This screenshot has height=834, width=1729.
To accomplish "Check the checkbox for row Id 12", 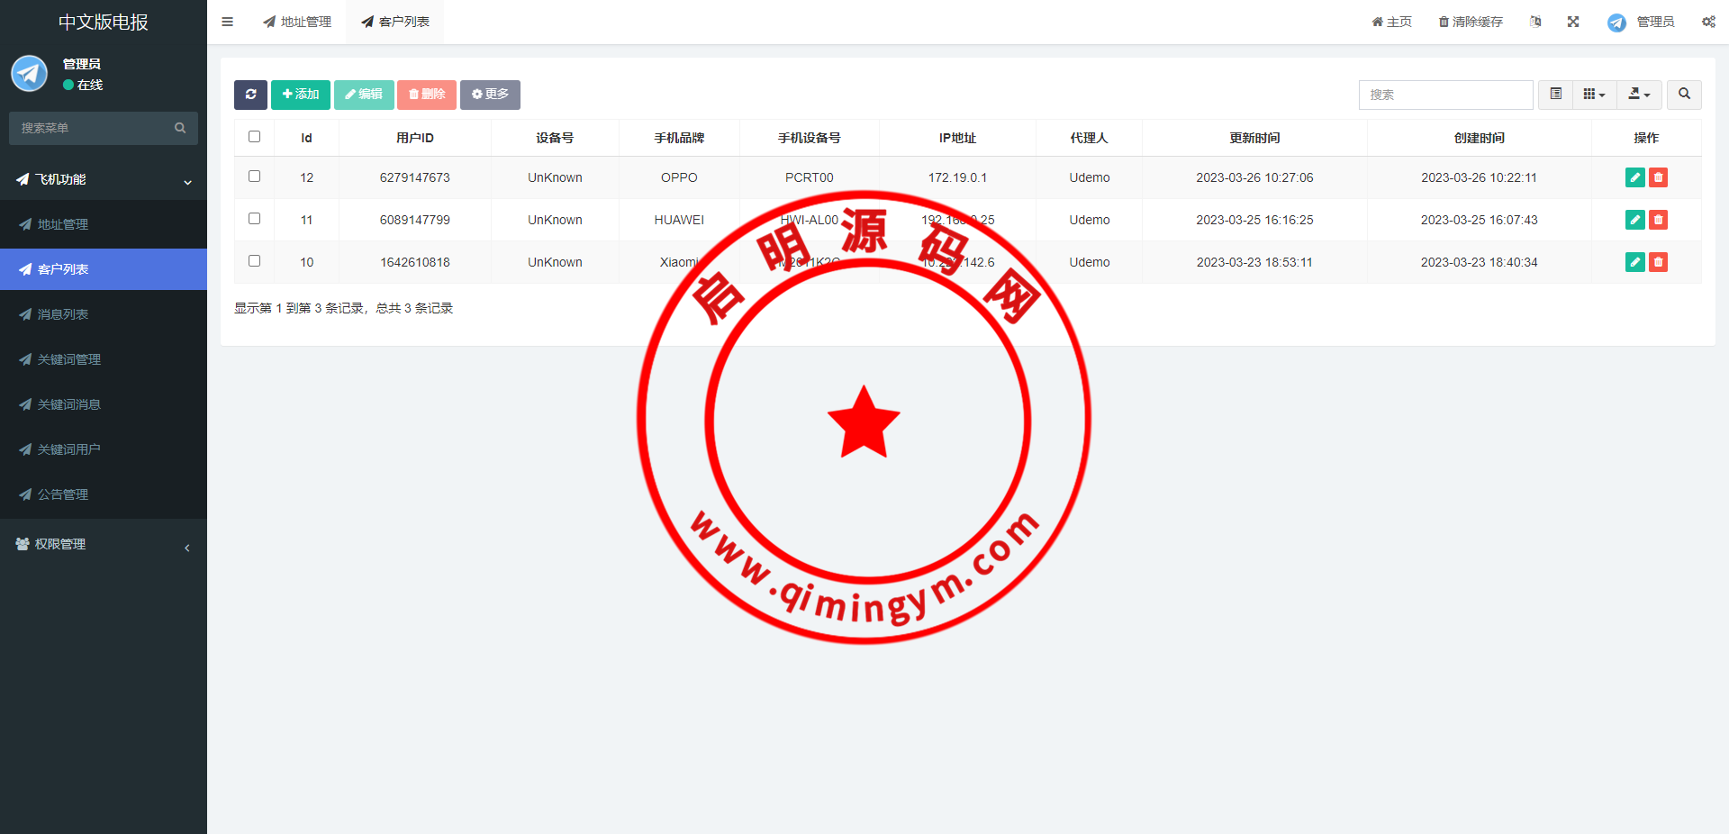I will pos(255,177).
